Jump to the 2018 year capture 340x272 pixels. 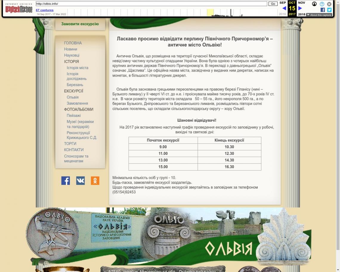coord(302,14)
